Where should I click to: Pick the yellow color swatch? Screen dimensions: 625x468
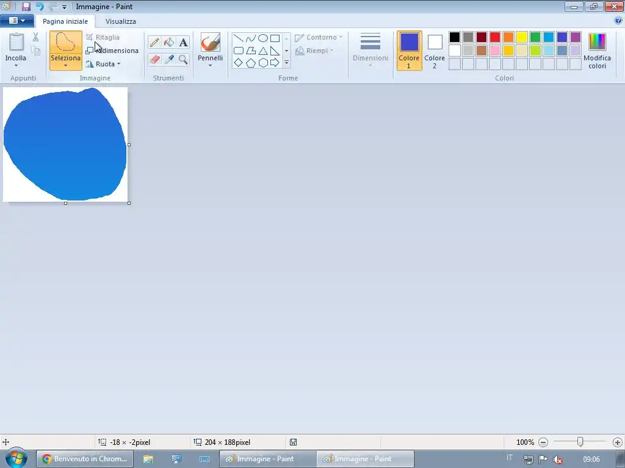point(522,37)
